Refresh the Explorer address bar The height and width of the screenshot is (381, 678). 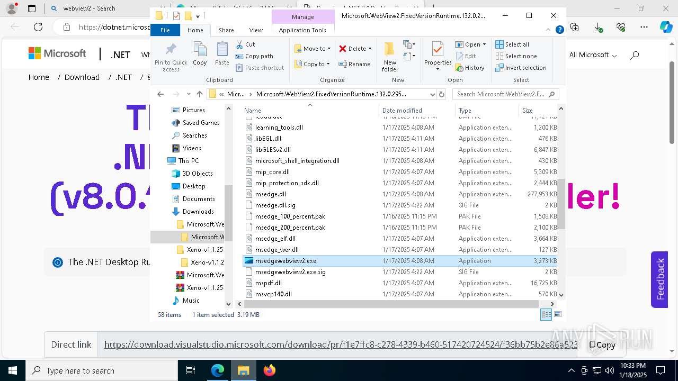pos(442,94)
